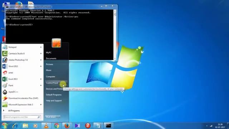Open Internet Explorer from the taskbar
229x129 pixels.
tap(15, 126)
